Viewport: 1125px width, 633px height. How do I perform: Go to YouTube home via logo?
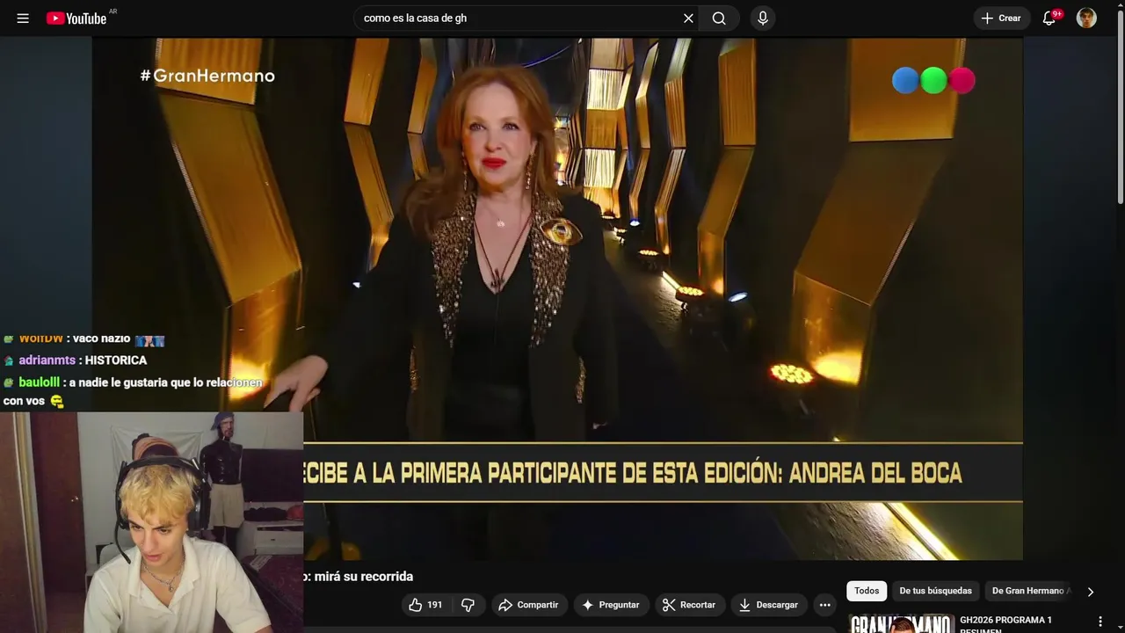click(76, 18)
